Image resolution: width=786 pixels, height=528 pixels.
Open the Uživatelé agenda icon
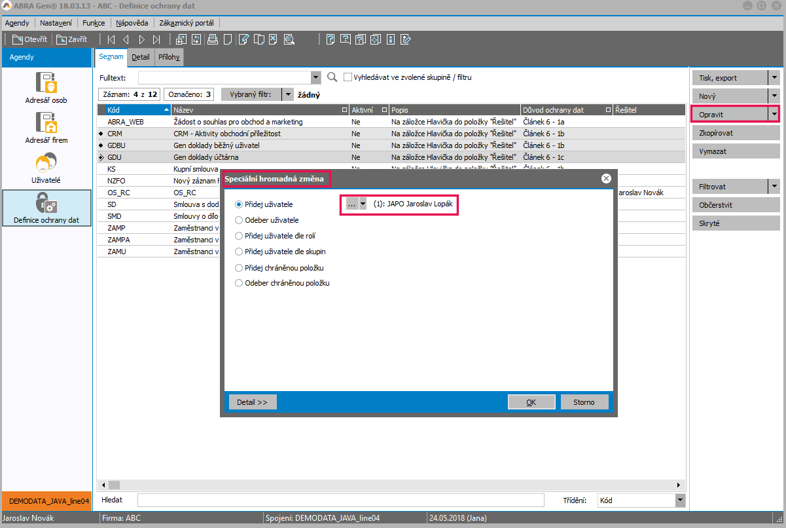click(46, 162)
